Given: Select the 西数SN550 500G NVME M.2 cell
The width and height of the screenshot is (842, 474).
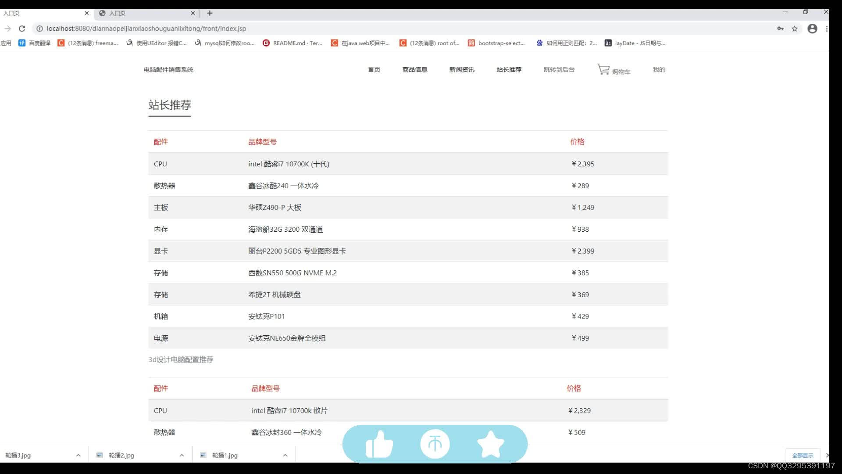Looking at the screenshot, I should pyautogui.click(x=293, y=273).
